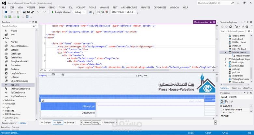This screenshot has width=254, height=135.
Task: Open the Output tab
Action: coord(15,128)
